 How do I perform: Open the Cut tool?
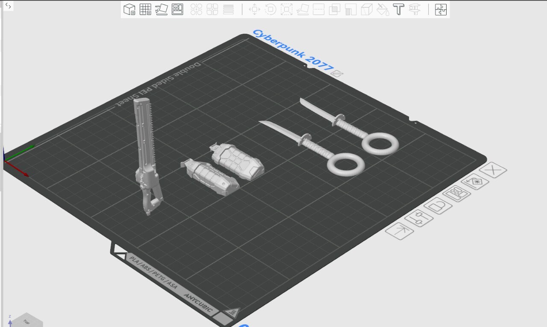pyautogui.click(x=319, y=9)
